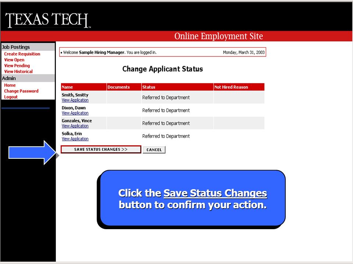353x264 pixels.
Task: Click Smith, Smitty's Referred to Department status
Action: 166,98
